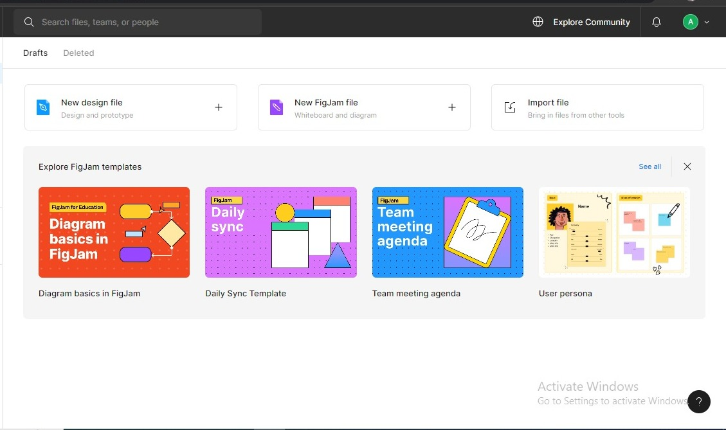Click the plus icon on New FigJam file

(x=452, y=107)
